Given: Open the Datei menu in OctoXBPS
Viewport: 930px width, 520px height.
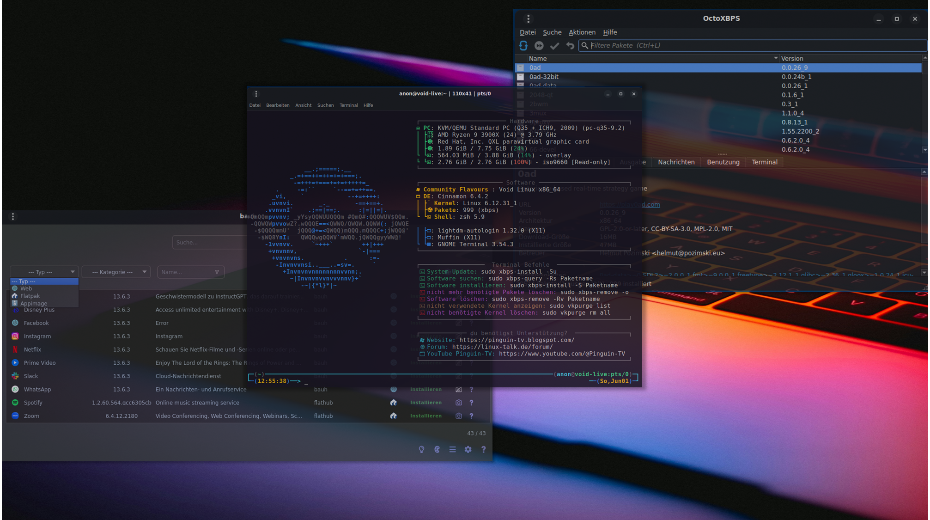Looking at the screenshot, I should pos(528,32).
